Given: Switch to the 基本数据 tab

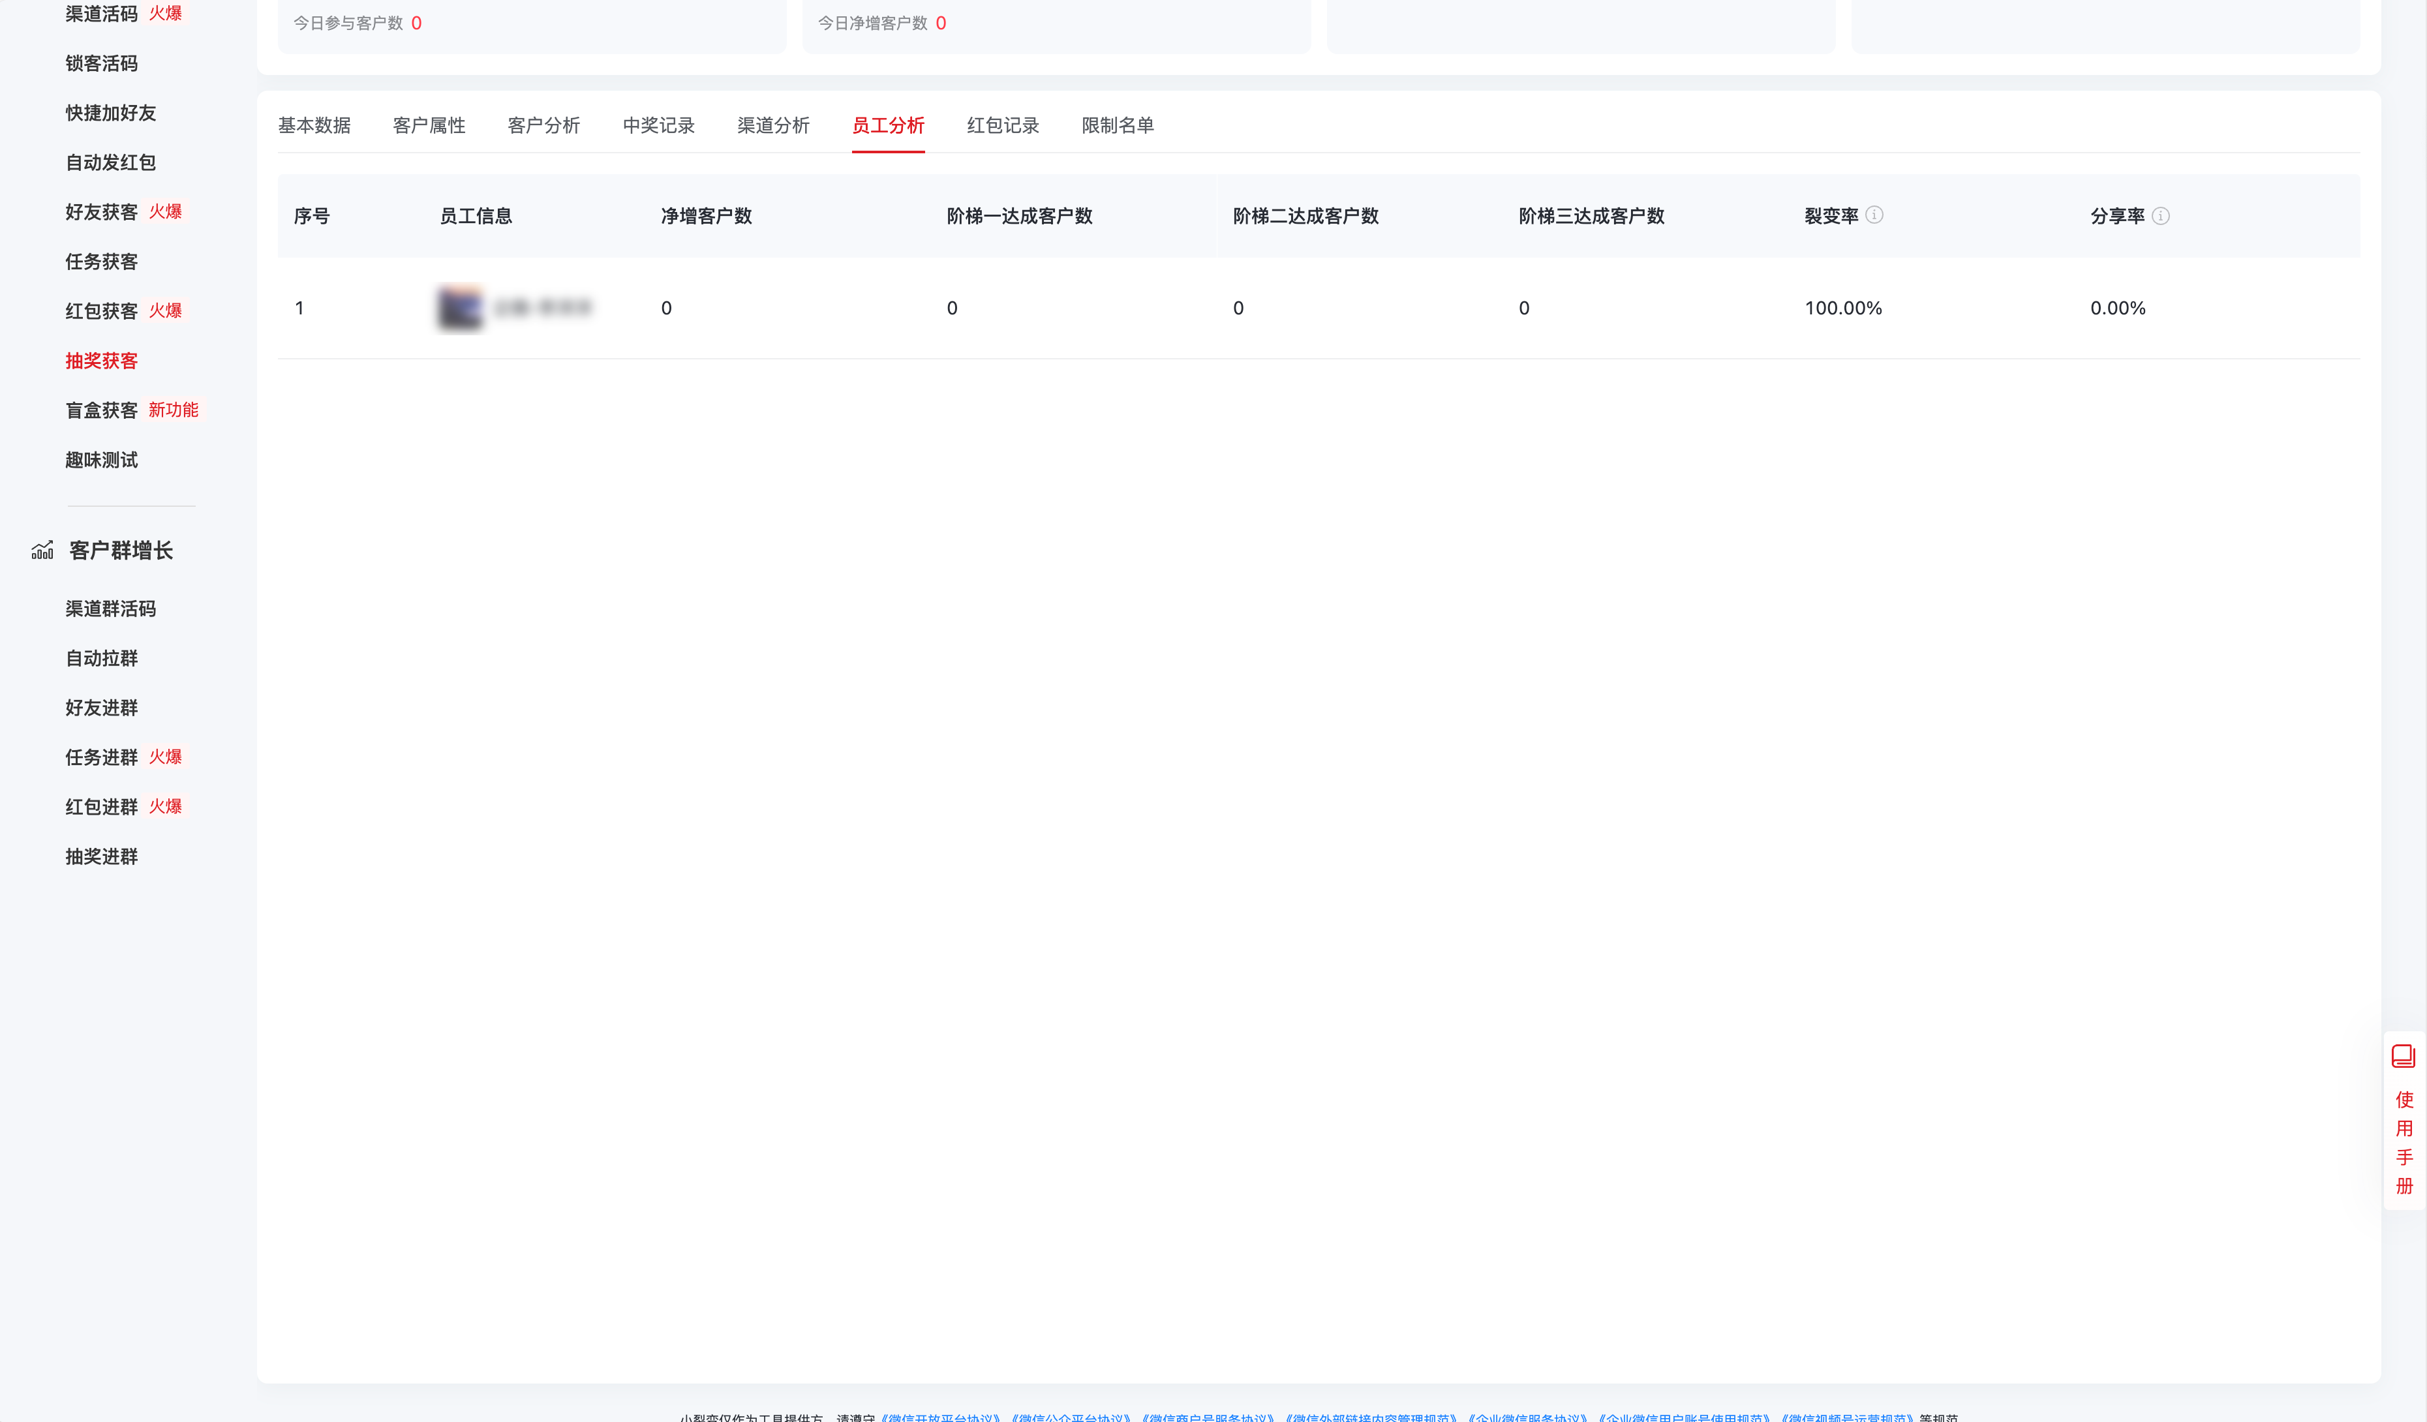Looking at the screenshot, I should click(315, 125).
